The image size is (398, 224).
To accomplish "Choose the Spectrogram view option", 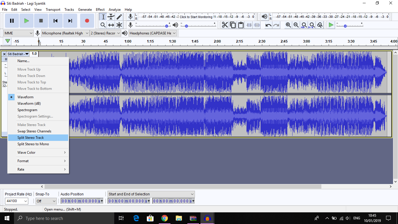I will click(27, 110).
